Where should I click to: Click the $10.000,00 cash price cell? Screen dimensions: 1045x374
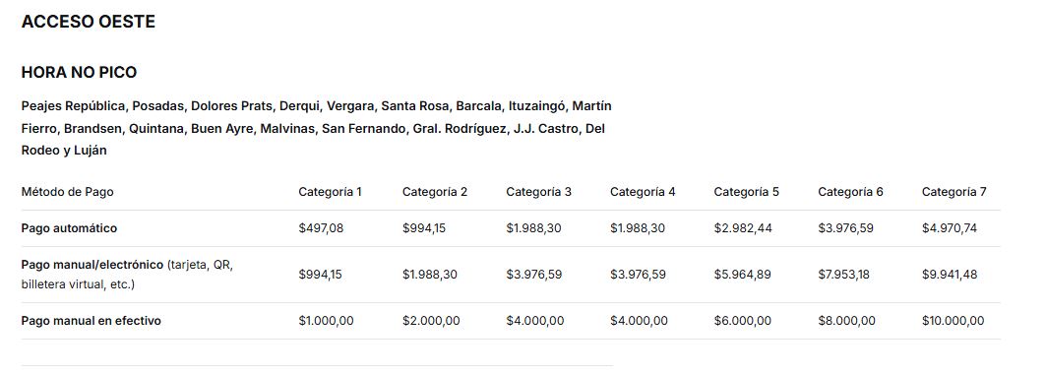tap(953, 321)
